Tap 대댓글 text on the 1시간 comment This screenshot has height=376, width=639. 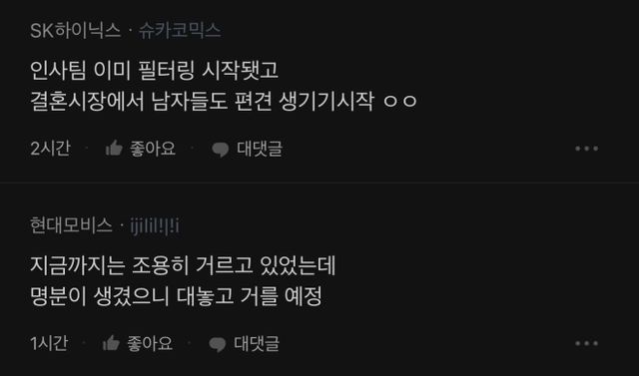(257, 343)
